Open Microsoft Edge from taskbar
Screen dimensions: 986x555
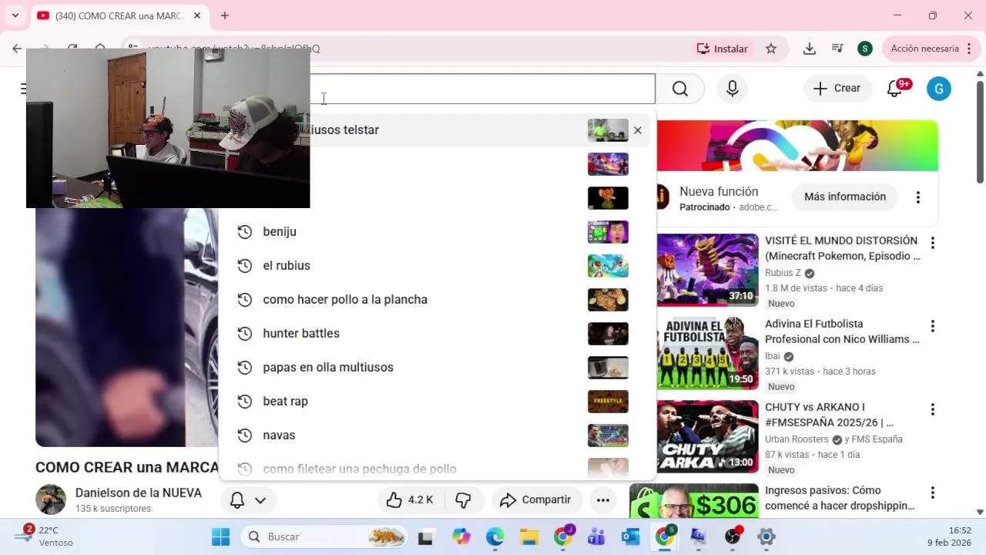pyautogui.click(x=495, y=536)
